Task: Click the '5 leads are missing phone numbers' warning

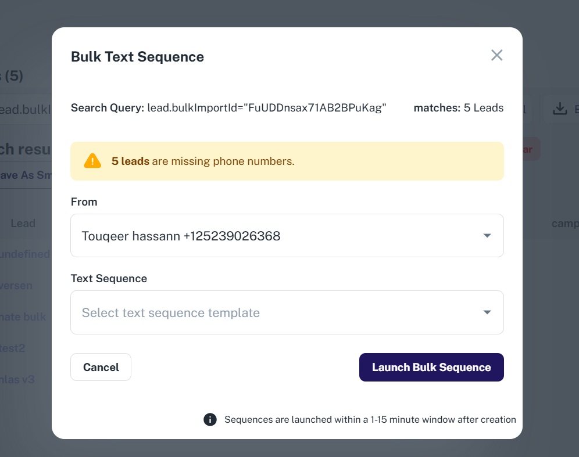Action: coord(203,161)
